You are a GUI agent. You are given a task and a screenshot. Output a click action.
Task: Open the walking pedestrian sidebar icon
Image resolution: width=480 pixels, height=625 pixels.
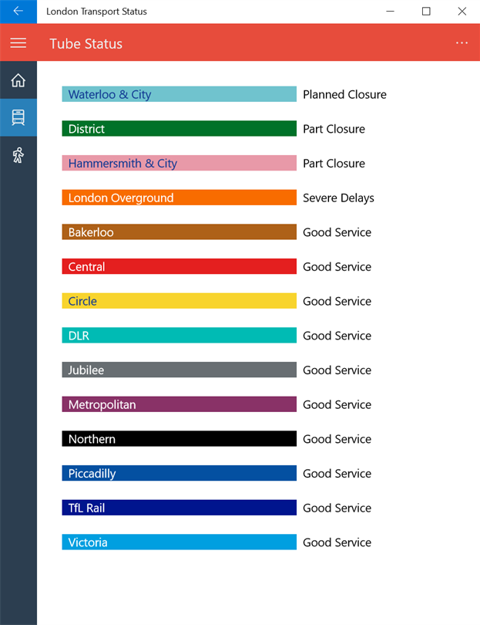coord(18,155)
